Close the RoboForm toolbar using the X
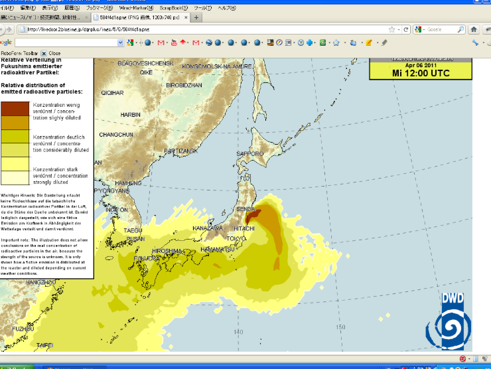Image resolution: width=491 pixels, height=369 pixels. [44, 53]
